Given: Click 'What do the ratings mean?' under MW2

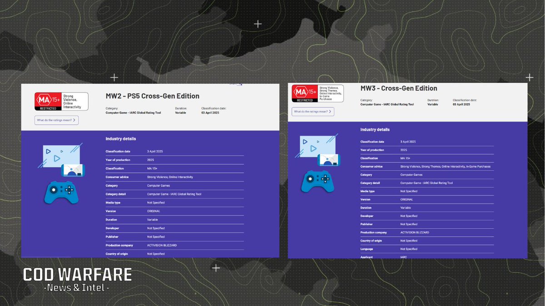Looking at the screenshot, I should click(55, 120).
